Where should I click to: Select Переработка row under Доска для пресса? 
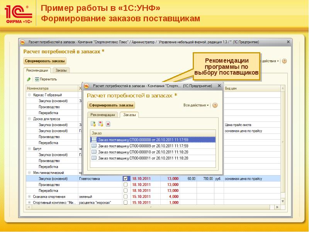pos(48,143)
